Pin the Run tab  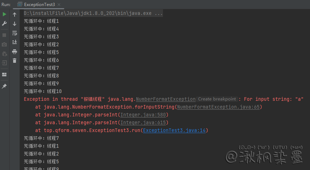(4, 86)
